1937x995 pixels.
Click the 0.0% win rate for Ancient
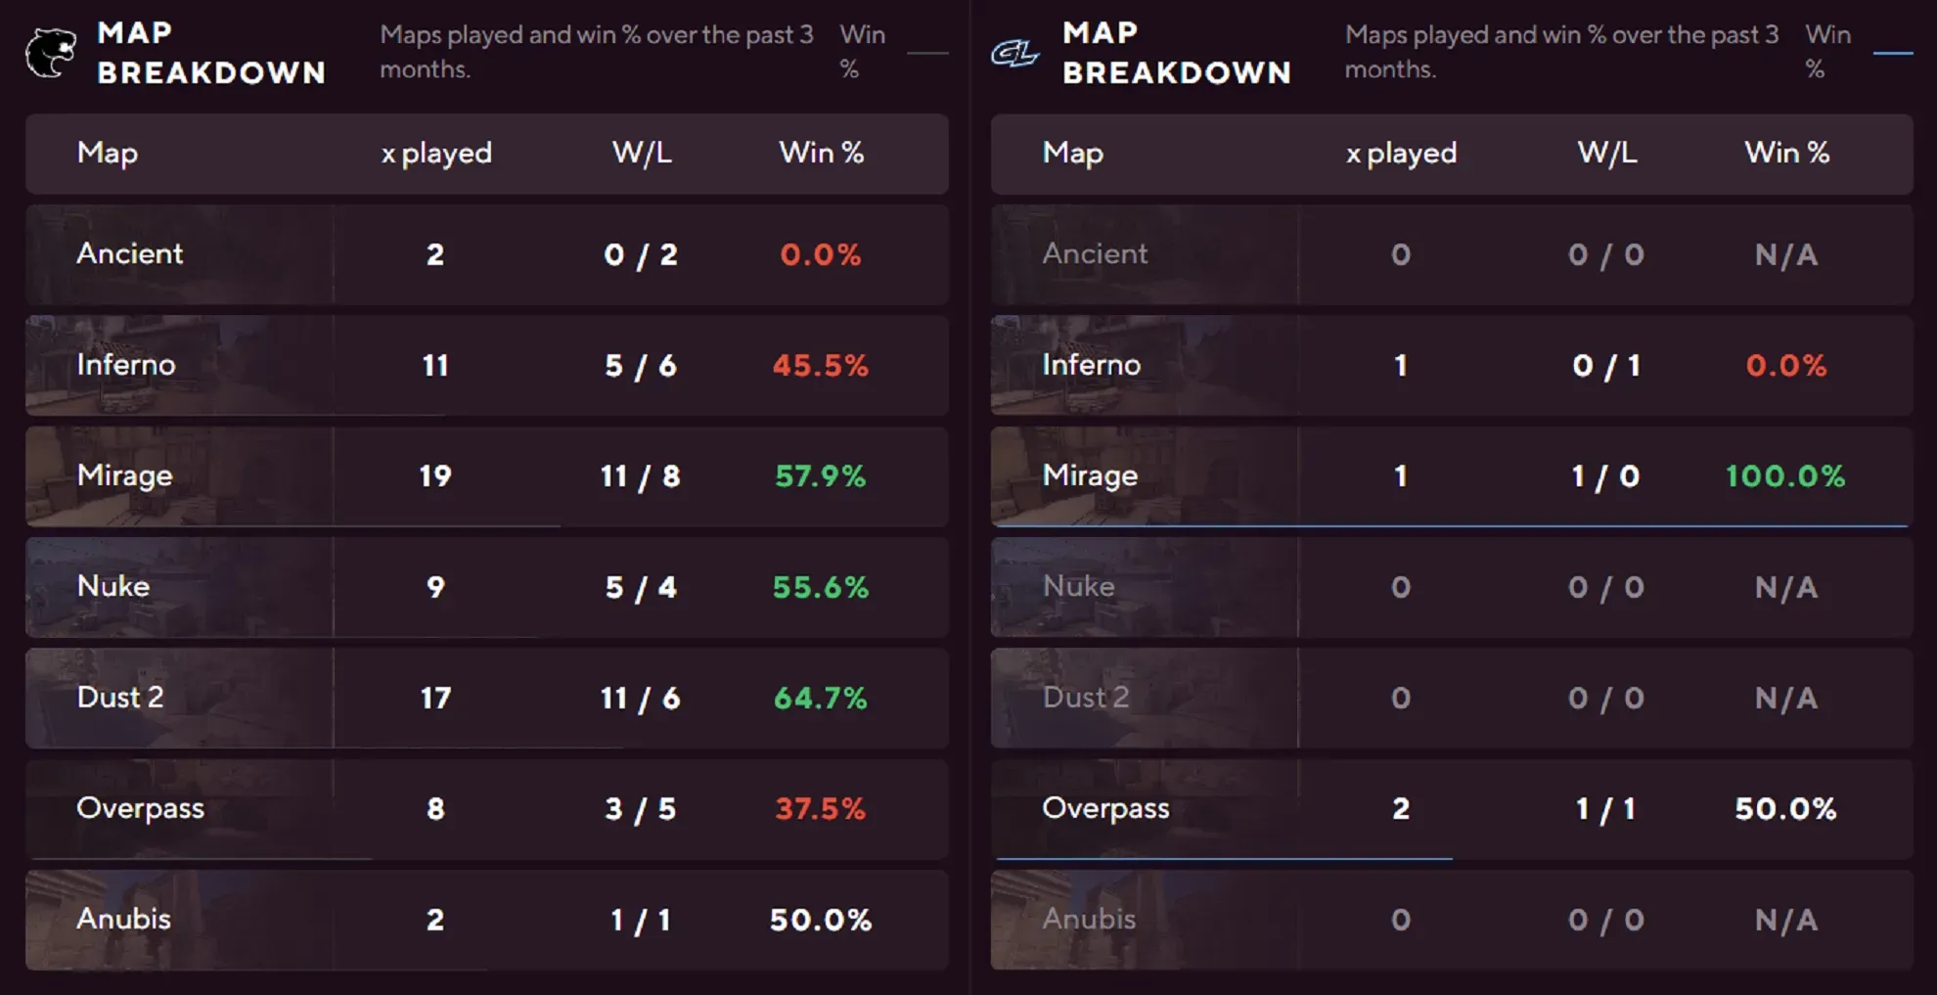coord(820,254)
